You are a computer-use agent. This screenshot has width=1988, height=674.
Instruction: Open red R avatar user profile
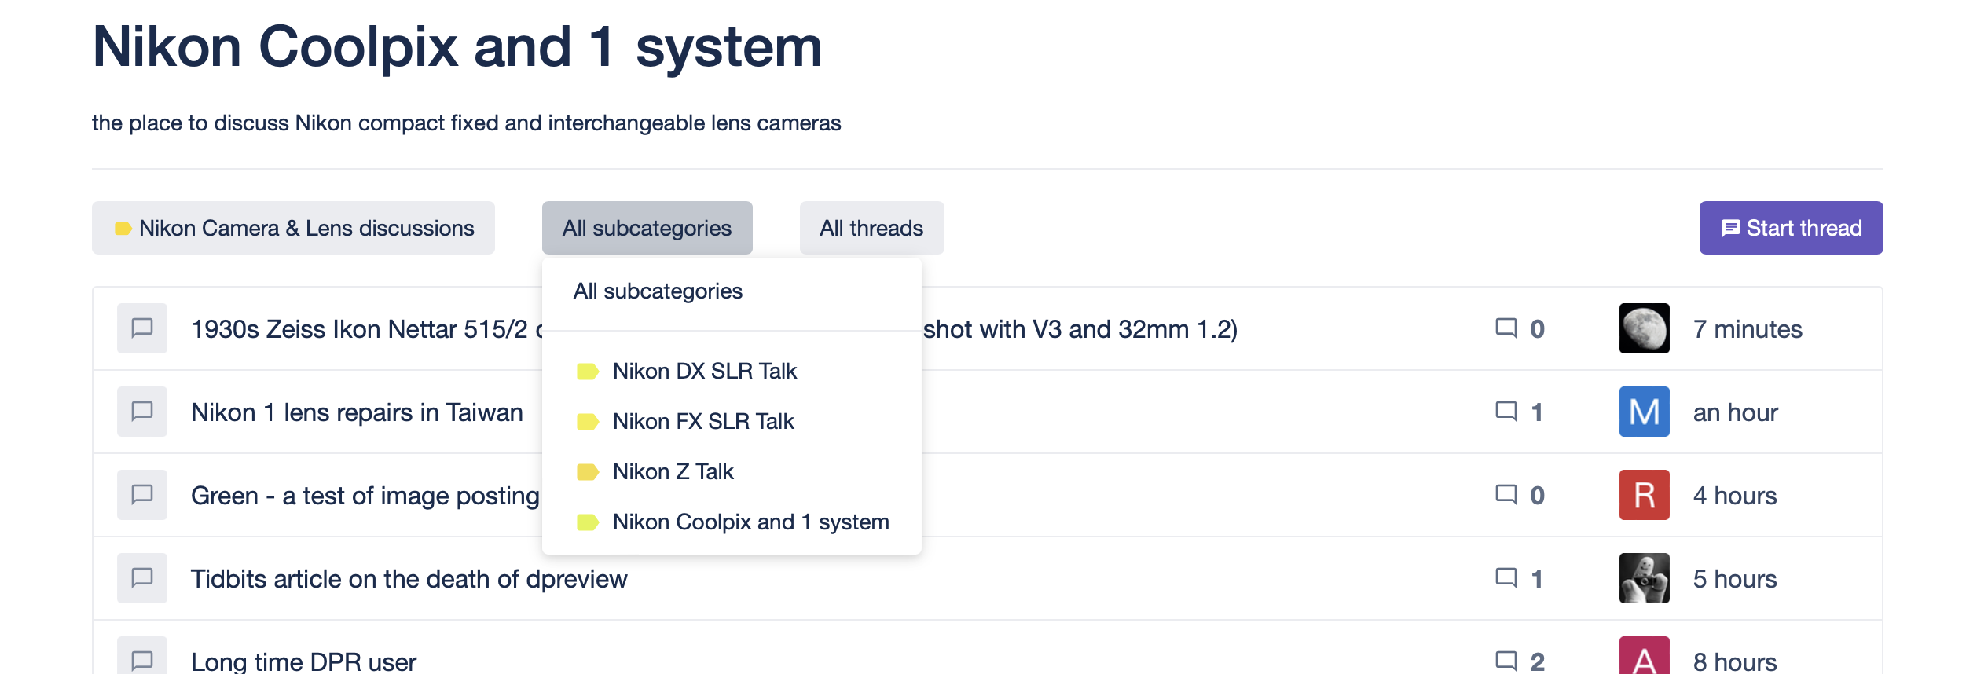[x=1644, y=495]
